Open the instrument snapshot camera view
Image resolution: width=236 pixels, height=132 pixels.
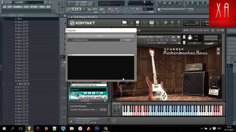(173, 37)
